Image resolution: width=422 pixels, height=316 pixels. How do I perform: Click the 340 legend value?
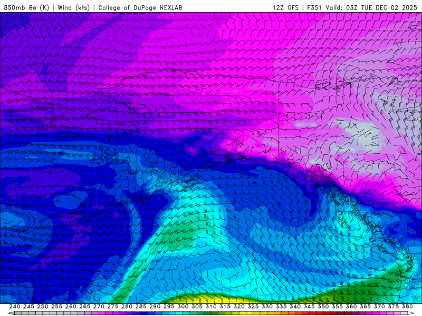coord(295,307)
